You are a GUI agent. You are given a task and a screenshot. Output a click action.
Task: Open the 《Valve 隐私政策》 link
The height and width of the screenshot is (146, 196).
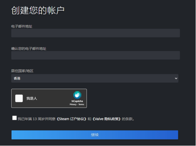pyautogui.click(x=106, y=119)
